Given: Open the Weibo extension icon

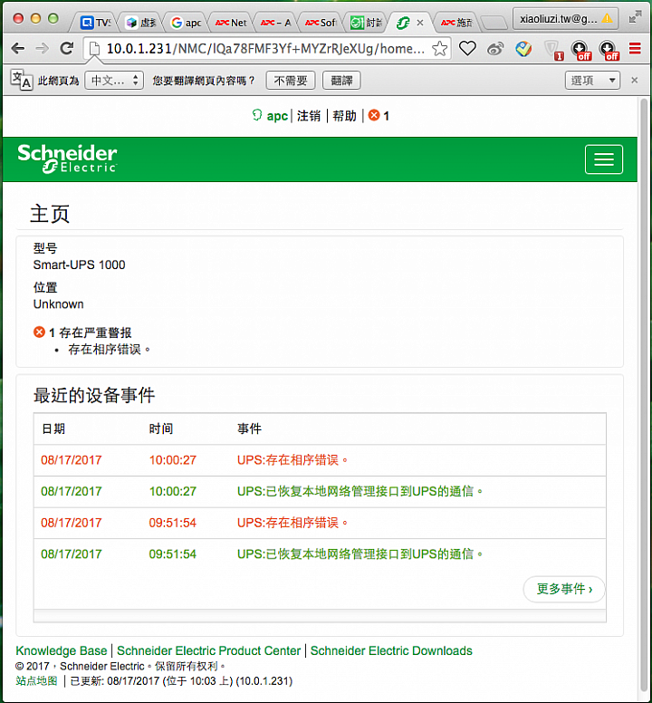Looking at the screenshot, I should pos(495,49).
